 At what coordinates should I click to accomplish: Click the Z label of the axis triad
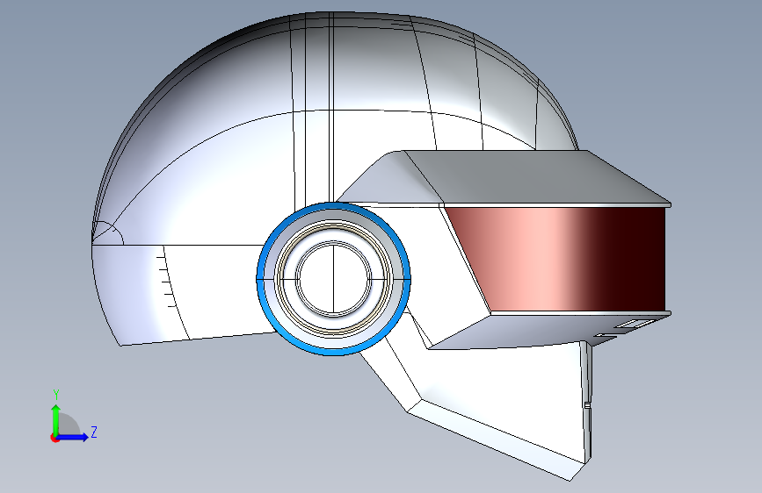coord(94,432)
